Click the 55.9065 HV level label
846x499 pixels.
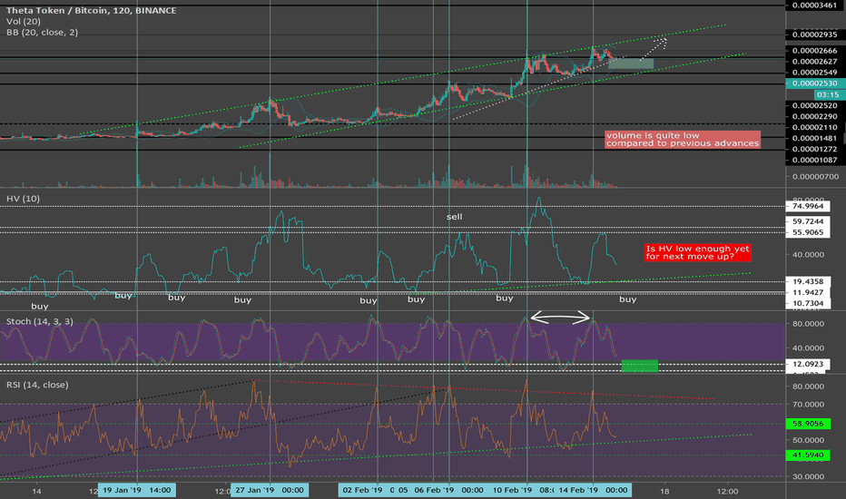coord(808,232)
